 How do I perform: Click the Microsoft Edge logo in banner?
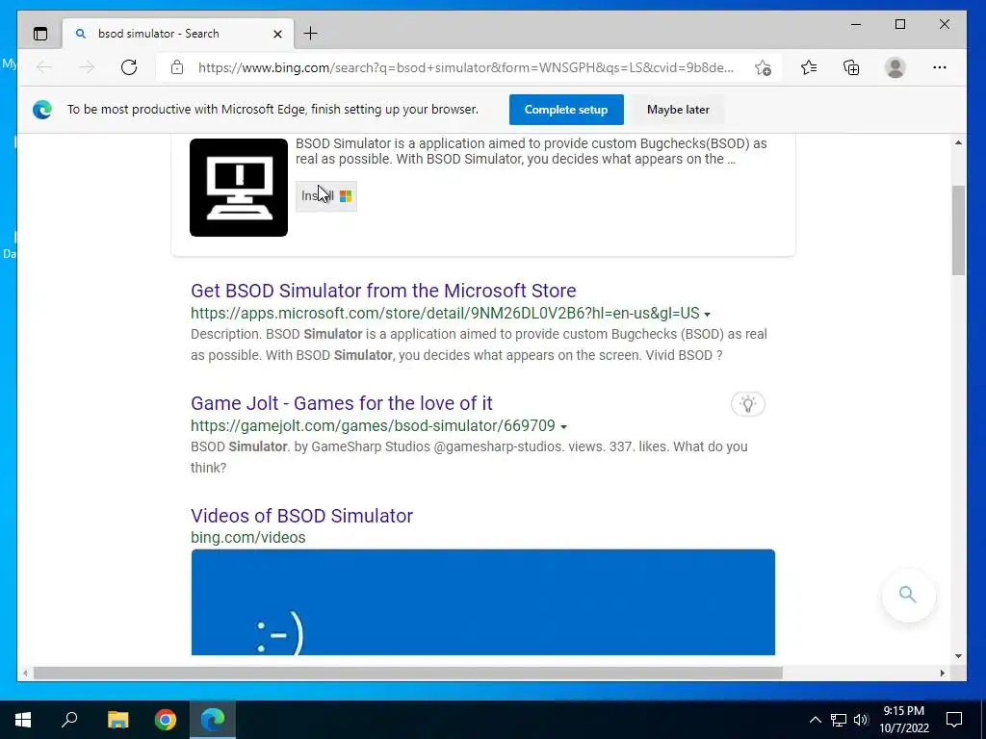point(42,110)
